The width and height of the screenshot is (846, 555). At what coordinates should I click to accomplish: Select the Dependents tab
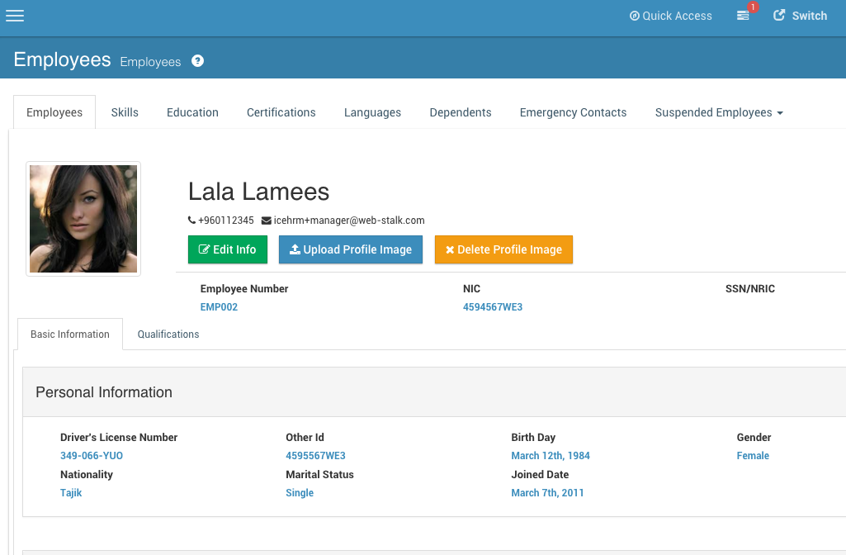coord(460,111)
